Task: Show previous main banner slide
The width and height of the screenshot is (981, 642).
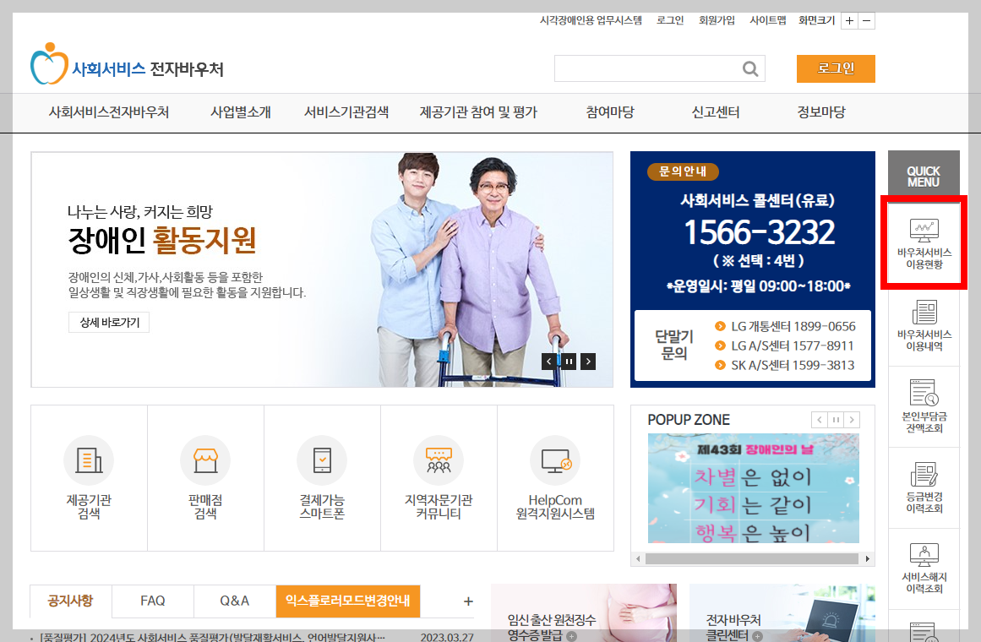Action: (x=548, y=361)
